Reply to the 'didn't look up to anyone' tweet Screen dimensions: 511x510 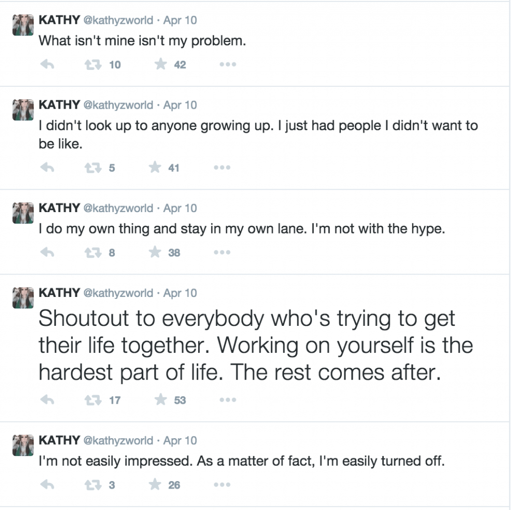[x=47, y=168]
